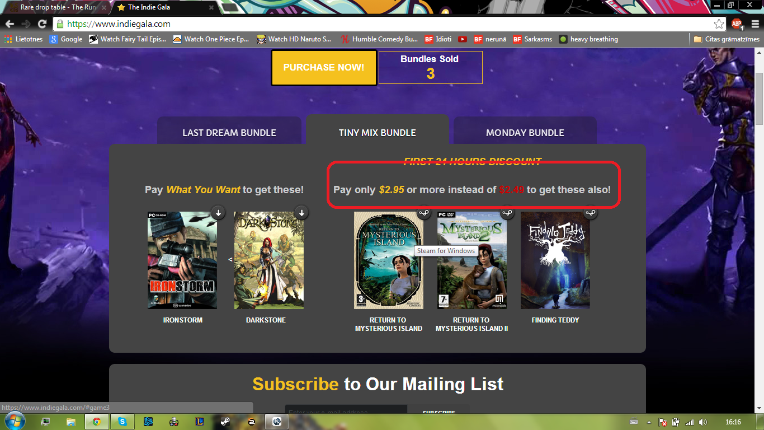Open Mysterious Island 2 game cover
The width and height of the screenshot is (764, 430).
[472, 260]
